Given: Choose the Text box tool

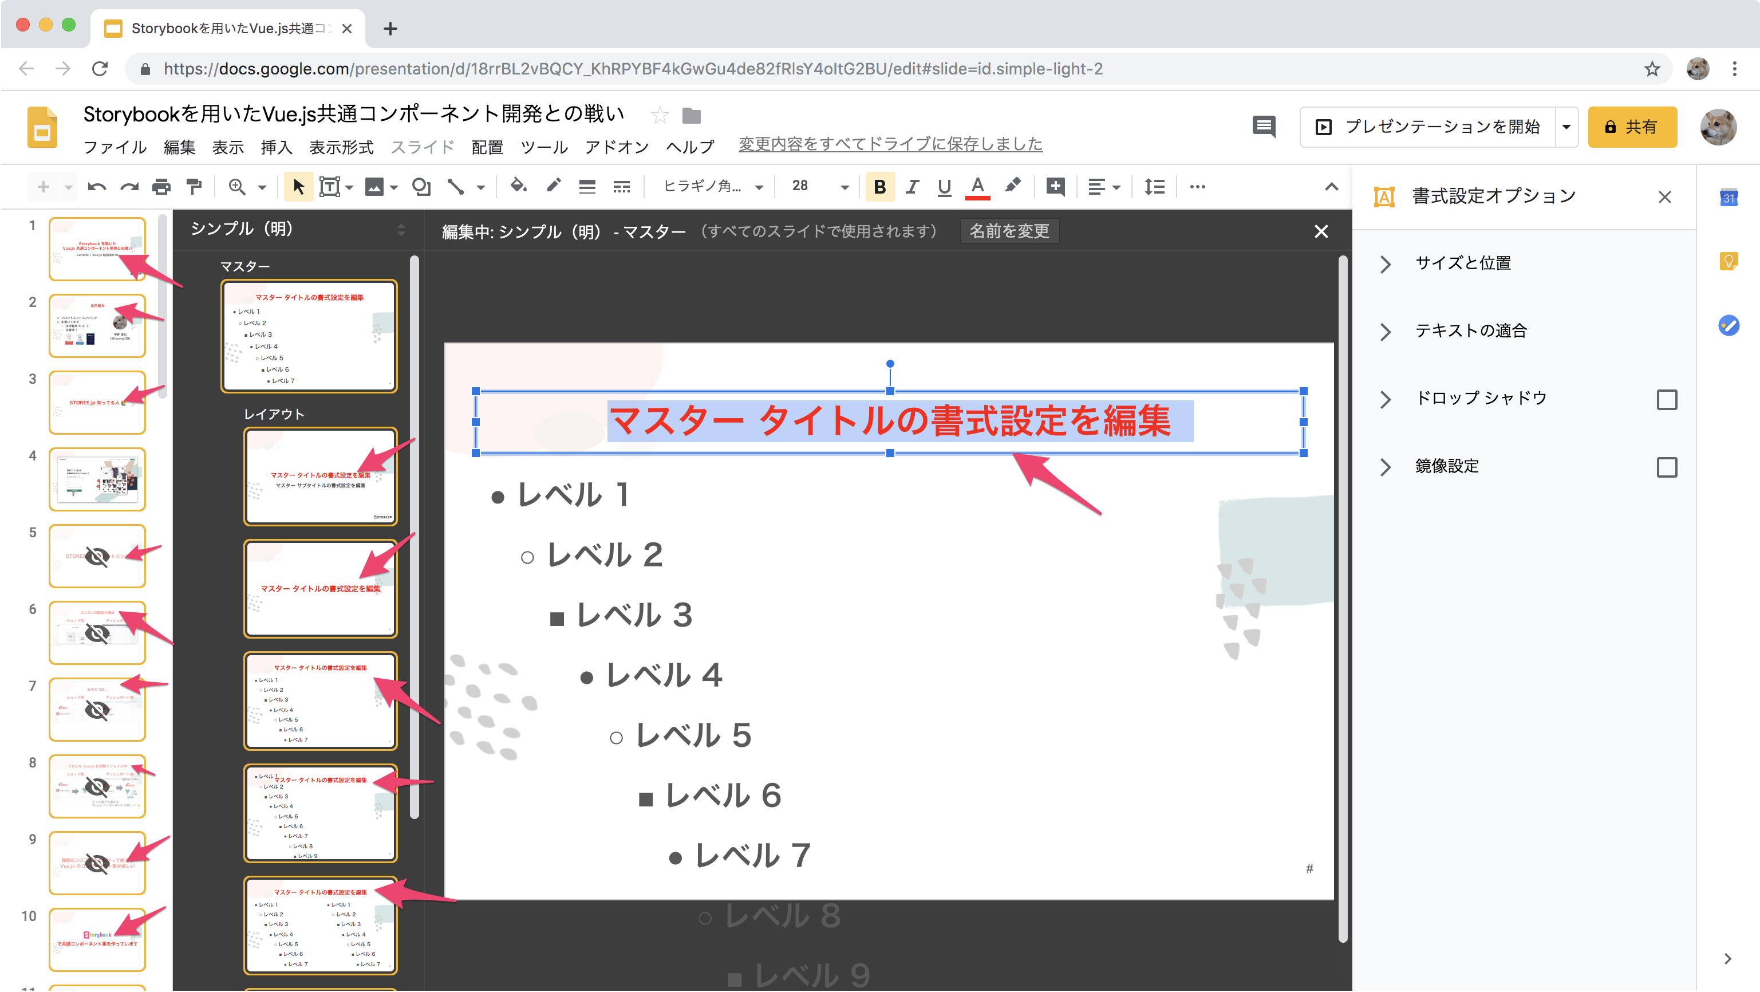Looking at the screenshot, I should click(x=329, y=186).
